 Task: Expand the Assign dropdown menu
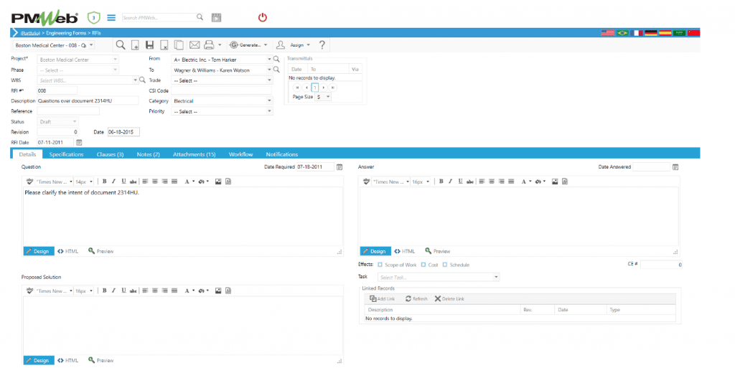pos(309,45)
